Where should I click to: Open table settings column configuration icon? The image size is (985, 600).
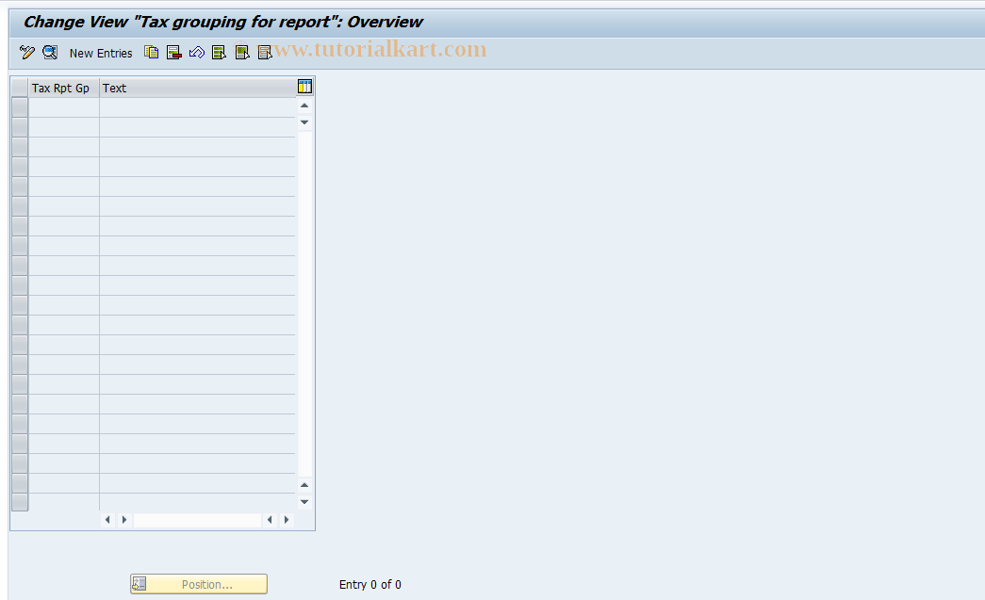click(304, 87)
